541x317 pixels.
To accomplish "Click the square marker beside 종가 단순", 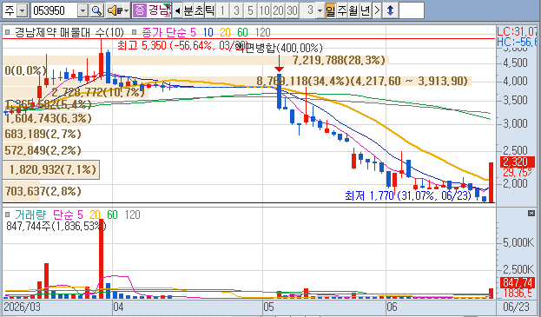I will [135, 32].
